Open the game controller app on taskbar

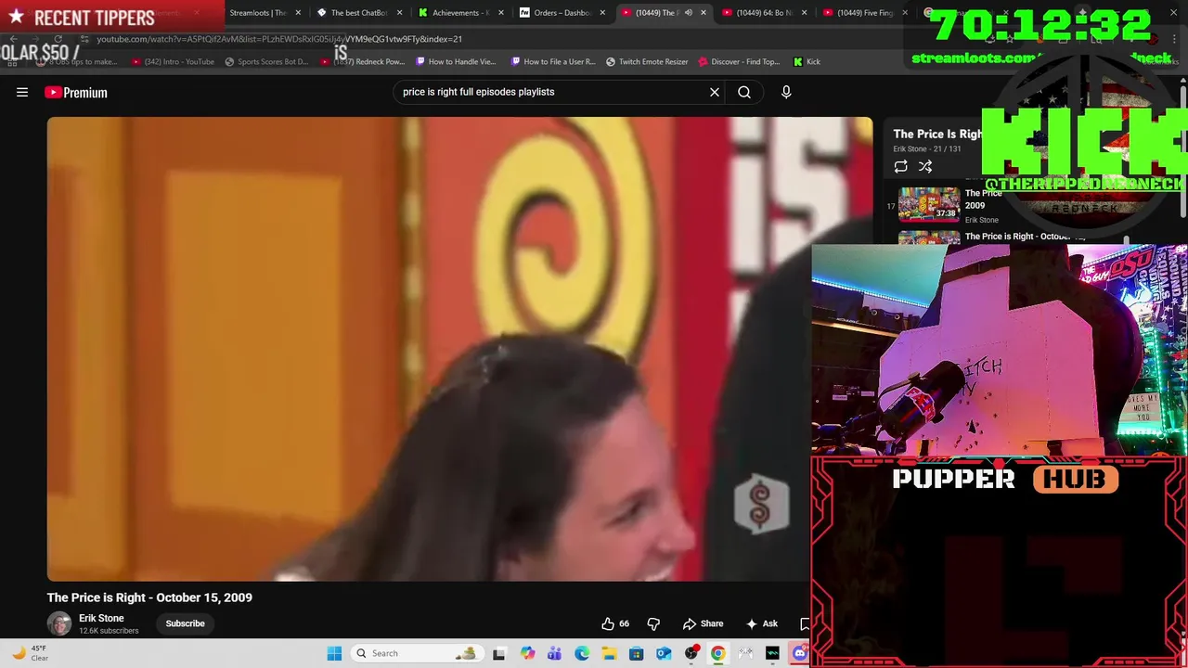[745, 653]
